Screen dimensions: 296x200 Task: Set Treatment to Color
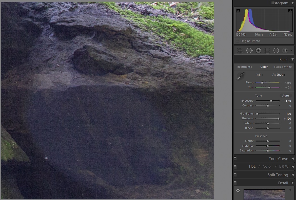[264, 67]
